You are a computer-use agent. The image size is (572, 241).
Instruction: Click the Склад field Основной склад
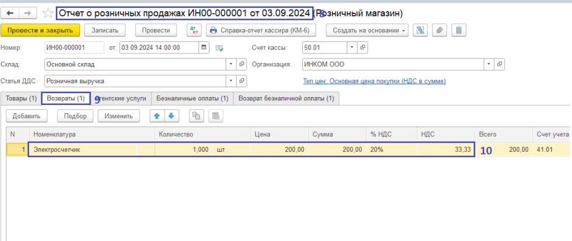pyautogui.click(x=135, y=65)
